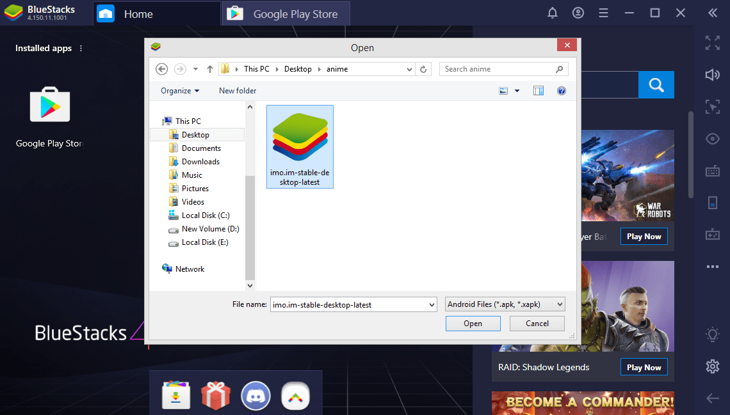The height and width of the screenshot is (415, 730).
Task: Select This PC in navigation tree
Action: [188, 121]
